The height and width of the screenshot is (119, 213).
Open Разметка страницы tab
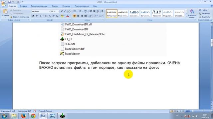point(39,6)
